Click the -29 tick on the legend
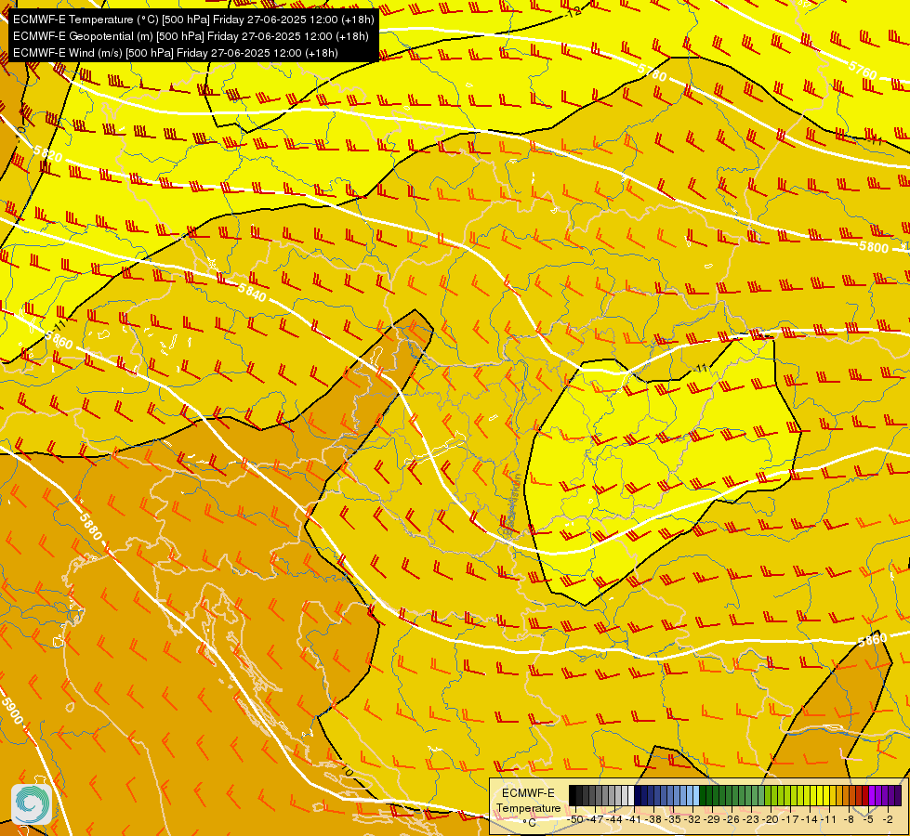 [x=712, y=819]
